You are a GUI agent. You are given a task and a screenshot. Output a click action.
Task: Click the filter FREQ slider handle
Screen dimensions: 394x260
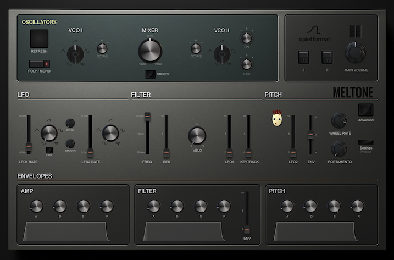coord(147,116)
